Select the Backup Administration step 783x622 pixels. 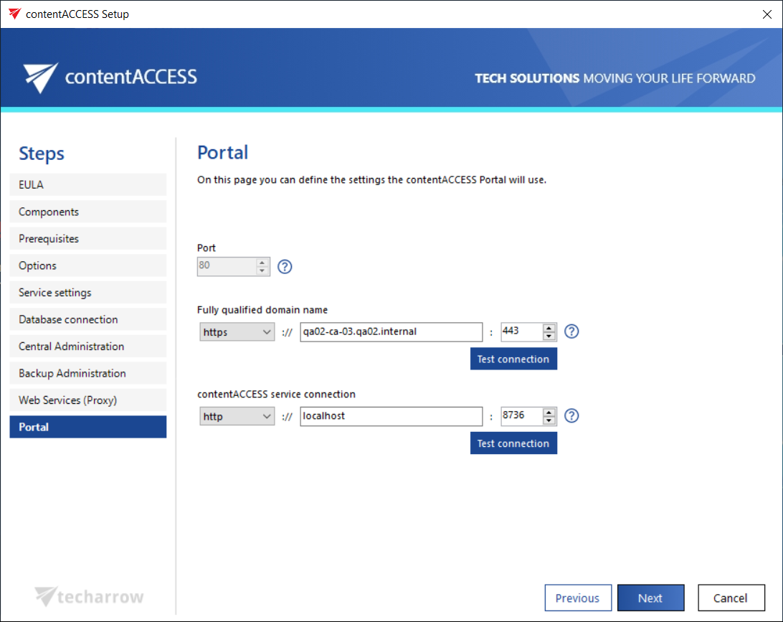(x=88, y=373)
